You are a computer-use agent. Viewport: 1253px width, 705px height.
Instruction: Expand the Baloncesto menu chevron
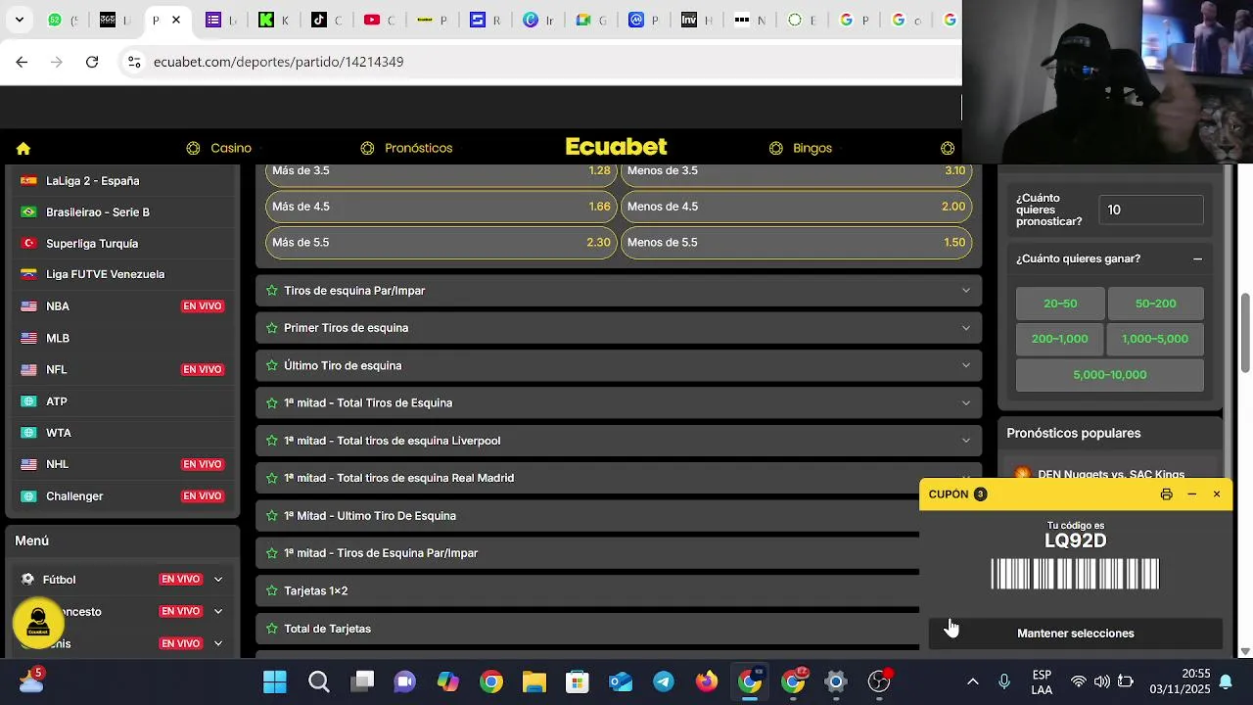point(218,611)
